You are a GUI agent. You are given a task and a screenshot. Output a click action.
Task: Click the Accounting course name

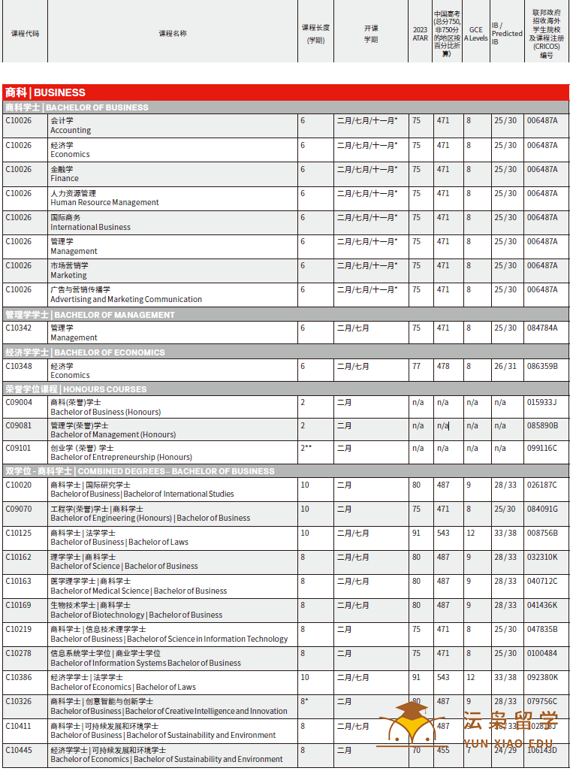(x=71, y=130)
